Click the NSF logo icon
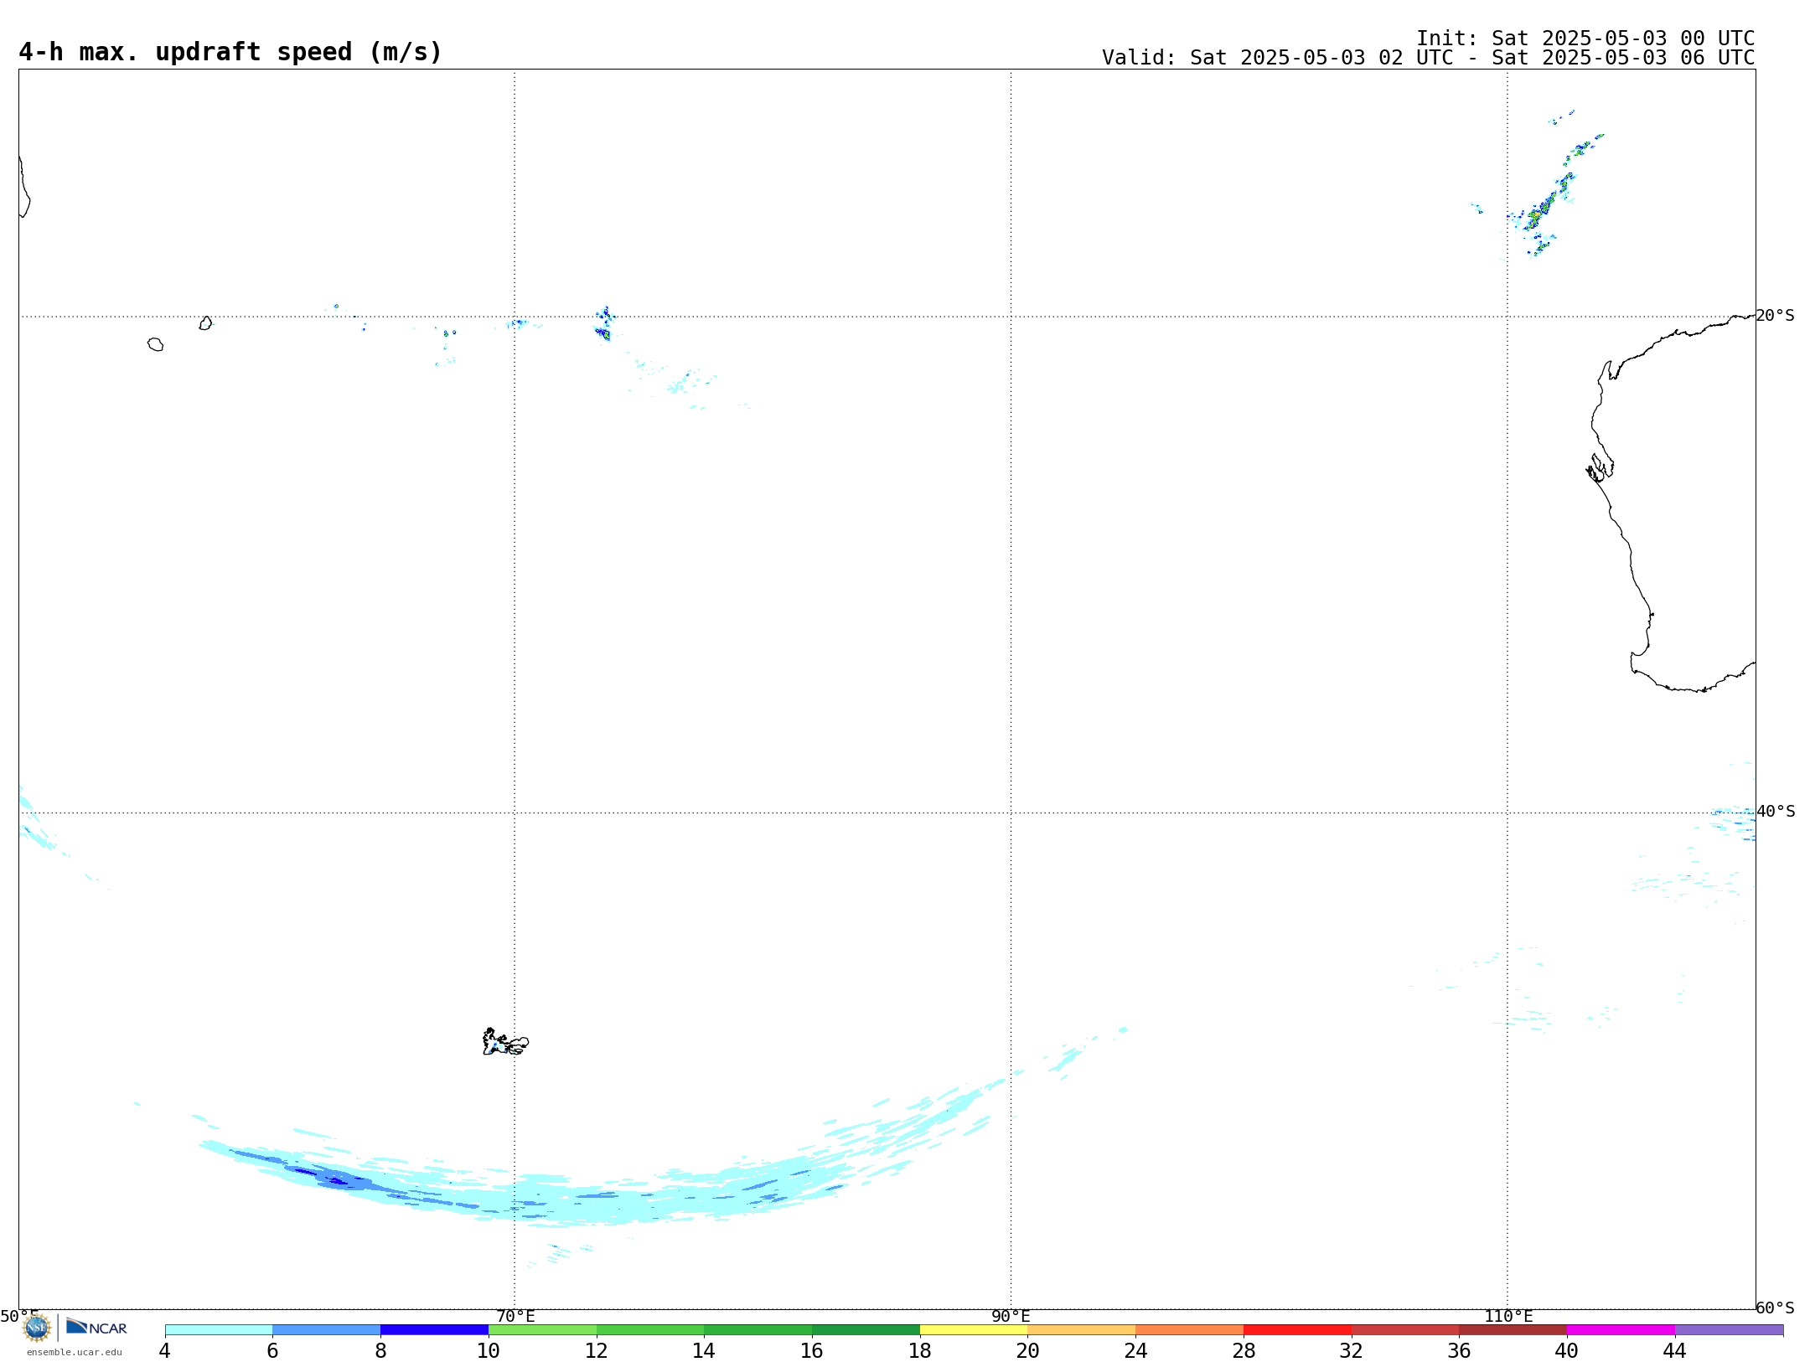This screenshot has height=1362, width=1810. click(36, 1328)
